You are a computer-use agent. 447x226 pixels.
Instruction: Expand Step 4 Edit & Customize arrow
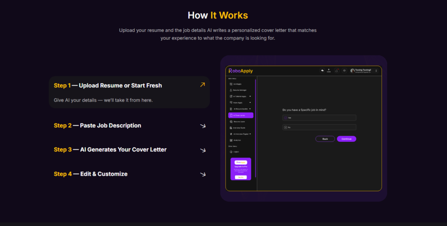[203, 174]
